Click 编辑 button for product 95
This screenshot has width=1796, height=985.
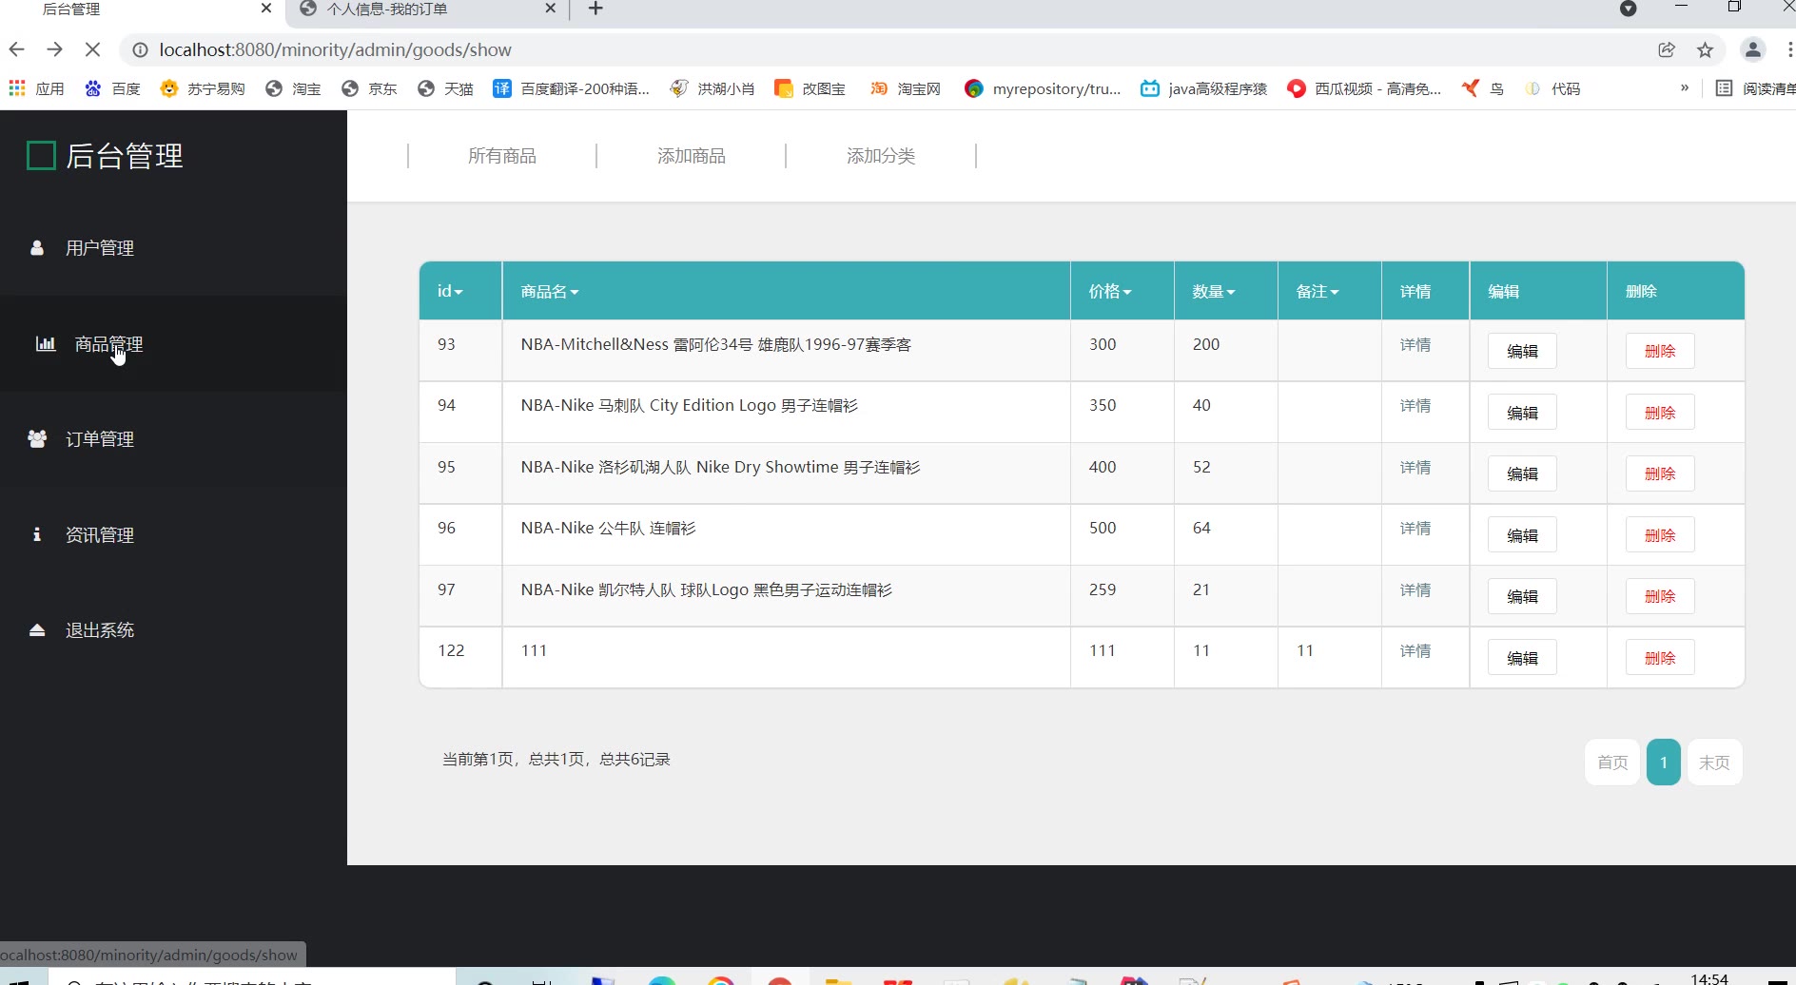coord(1522,473)
